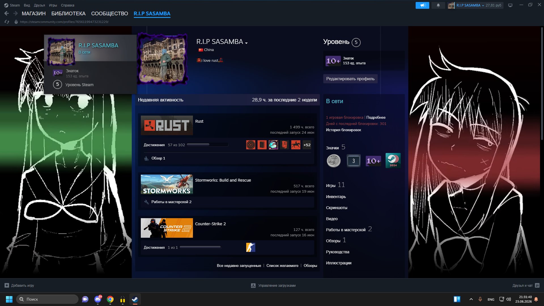544x306 pixels.
Task: Open the announcements megaphone button
Action: point(422,5)
